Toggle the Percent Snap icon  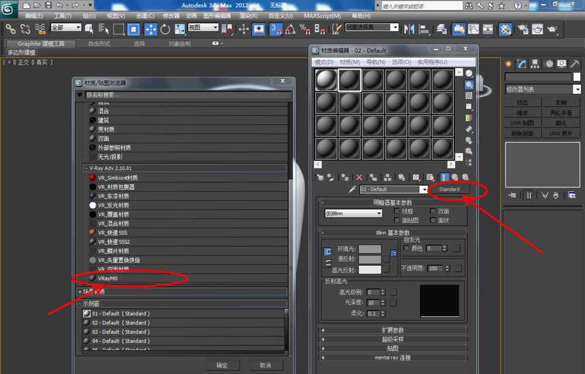pos(304,29)
